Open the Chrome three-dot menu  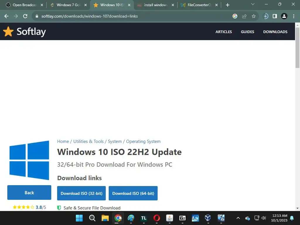pos(294,16)
